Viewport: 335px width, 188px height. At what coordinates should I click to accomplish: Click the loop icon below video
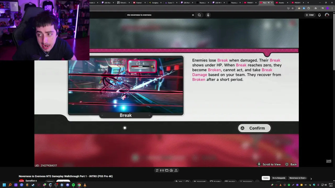click(157, 170)
